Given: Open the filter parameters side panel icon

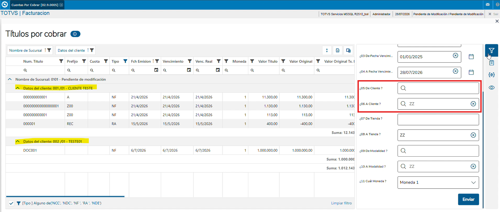Looking at the screenshot, I should tap(491, 50).
